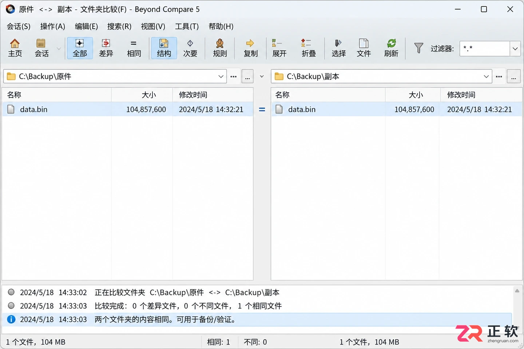Image resolution: width=524 pixels, height=349 pixels.
Task: Click the left pane bold ellipsis button
Action: [234, 76]
